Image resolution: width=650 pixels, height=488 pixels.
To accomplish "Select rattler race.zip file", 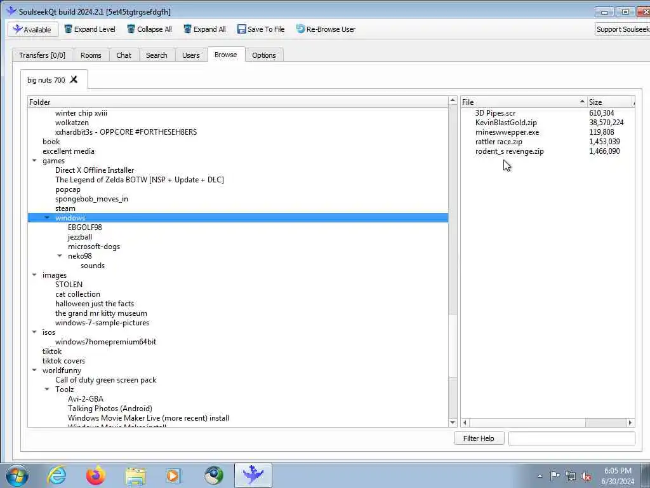I will (499, 142).
